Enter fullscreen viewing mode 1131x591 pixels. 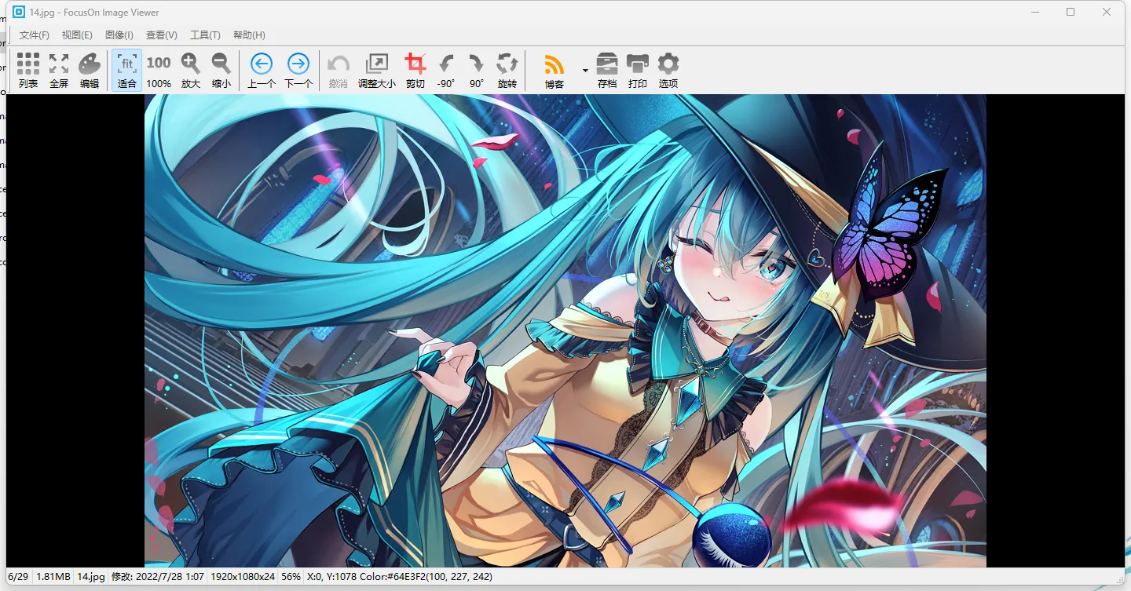(x=58, y=69)
